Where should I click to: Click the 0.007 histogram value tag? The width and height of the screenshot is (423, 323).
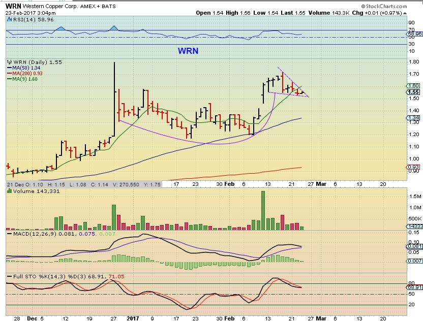click(414, 261)
